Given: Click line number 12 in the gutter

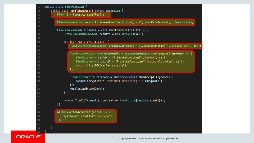Looking at the screenshot, I should pyautogui.click(x=38, y=50).
